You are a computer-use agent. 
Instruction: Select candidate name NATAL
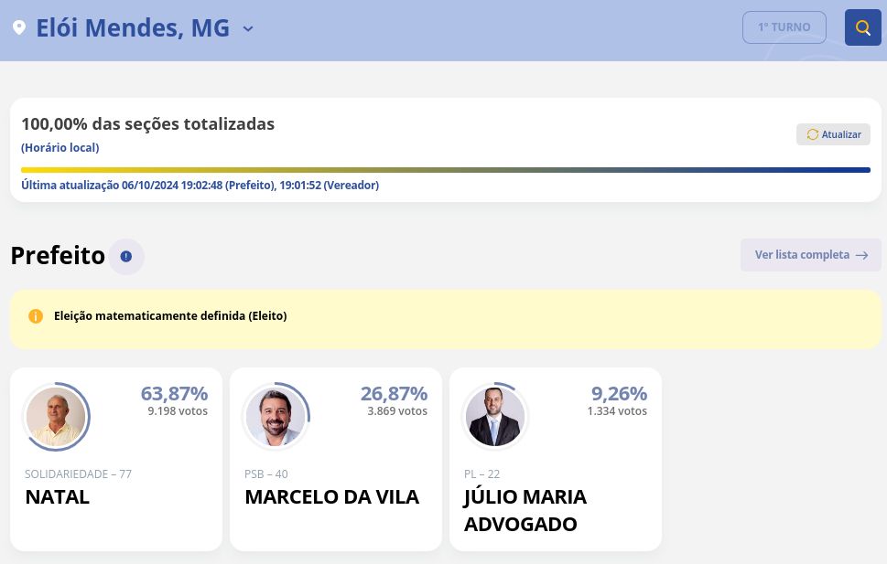point(57,497)
